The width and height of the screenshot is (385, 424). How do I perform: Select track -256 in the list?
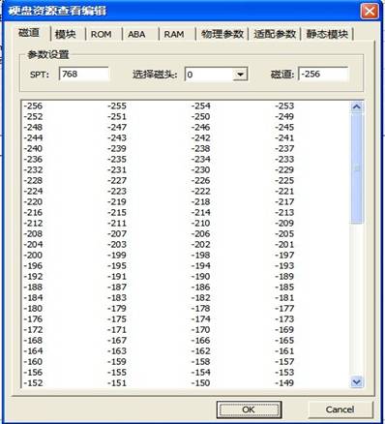[x=33, y=106]
